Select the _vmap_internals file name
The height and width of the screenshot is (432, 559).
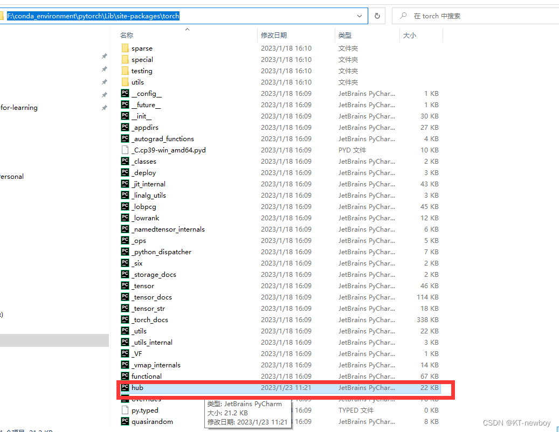click(156, 365)
